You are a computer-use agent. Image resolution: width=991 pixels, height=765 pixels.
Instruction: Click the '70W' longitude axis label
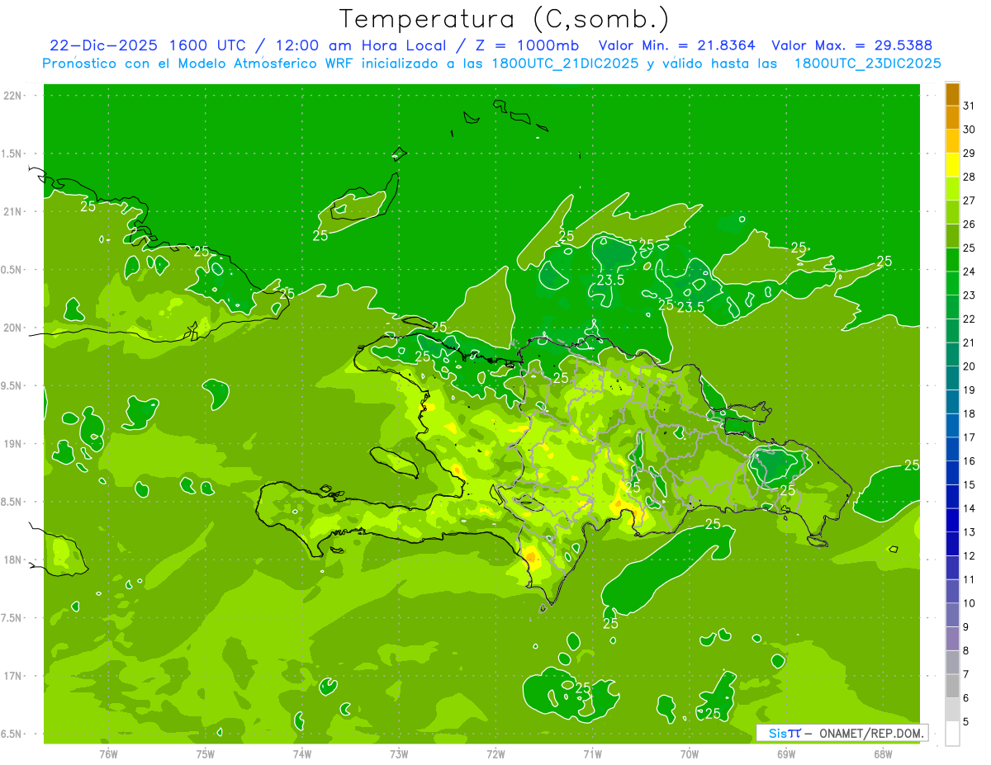point(690,753)
